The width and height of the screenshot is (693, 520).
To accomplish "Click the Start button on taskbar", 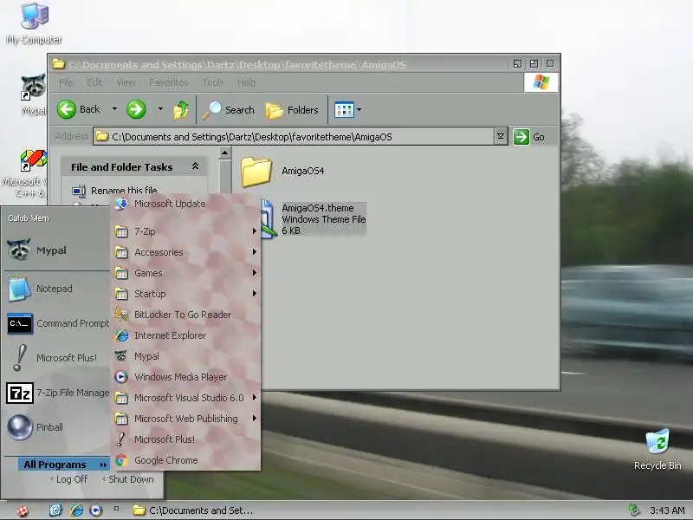I will 23,510.
